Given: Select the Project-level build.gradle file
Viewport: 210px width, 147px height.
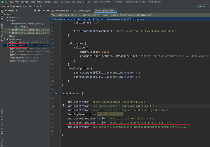Looking at the screenshot, I should pyautogui.click(x=29, y=42).
